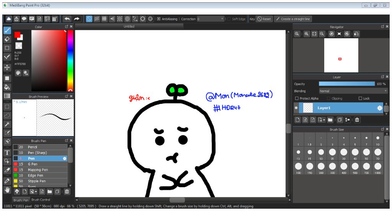Enable the grid snap icon
Image resolution: width=392 pixels, height=211 pixels.
(x=104, y=19)
